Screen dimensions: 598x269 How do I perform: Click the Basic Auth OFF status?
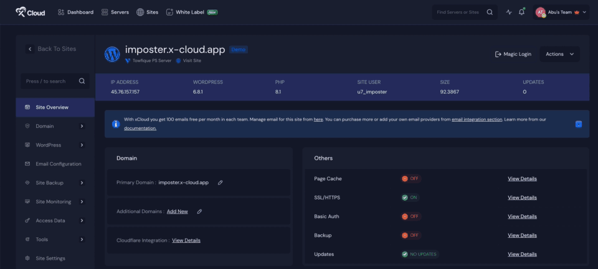coord(411,216)
